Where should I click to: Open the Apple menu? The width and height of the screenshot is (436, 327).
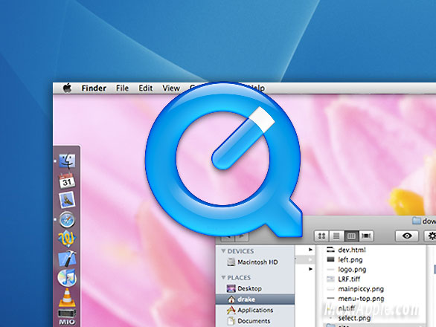click(67, 88)
